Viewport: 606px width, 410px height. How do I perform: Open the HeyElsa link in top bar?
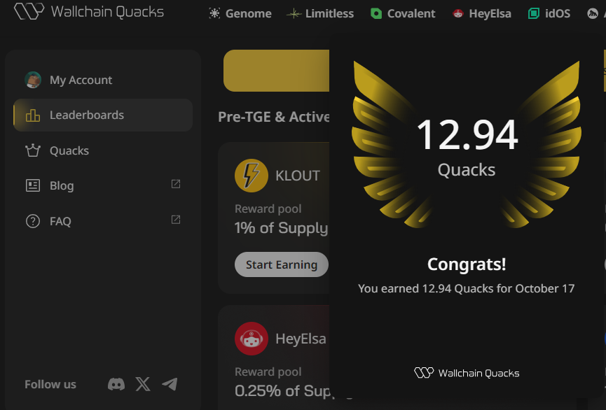tap(481, 13)
